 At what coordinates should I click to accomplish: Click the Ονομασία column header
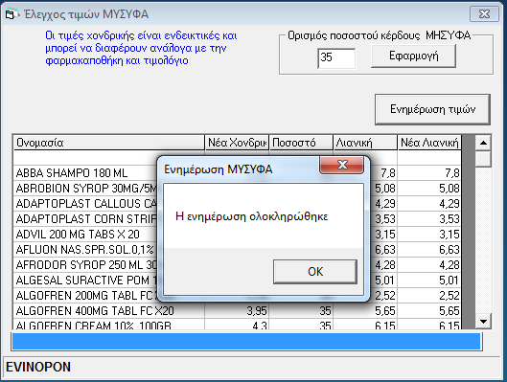coord(108,143)
